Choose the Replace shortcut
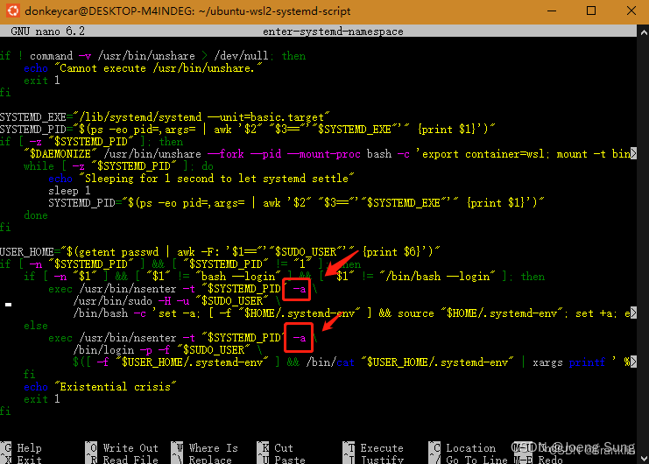The width and height of the screenshot is (649, 464). pos(201,460)
